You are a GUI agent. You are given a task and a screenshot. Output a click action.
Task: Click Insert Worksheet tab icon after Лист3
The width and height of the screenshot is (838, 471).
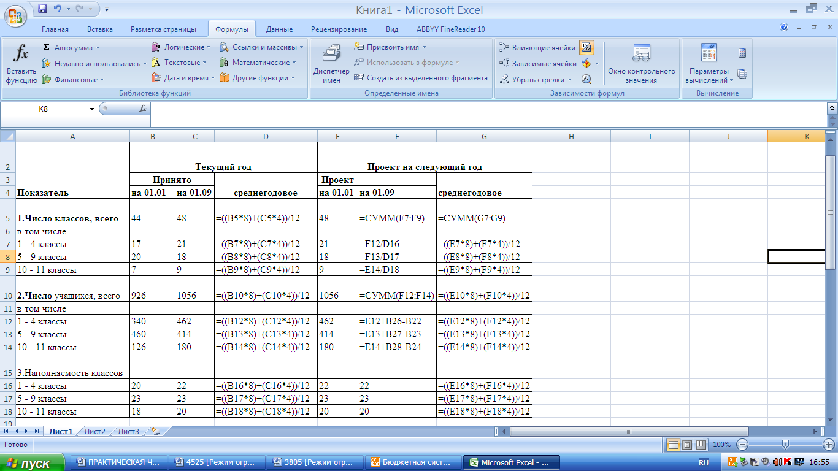coord(155,431)
